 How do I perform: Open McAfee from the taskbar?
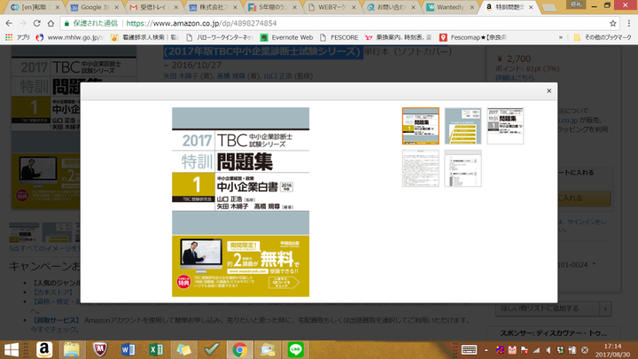click(99, 349)
